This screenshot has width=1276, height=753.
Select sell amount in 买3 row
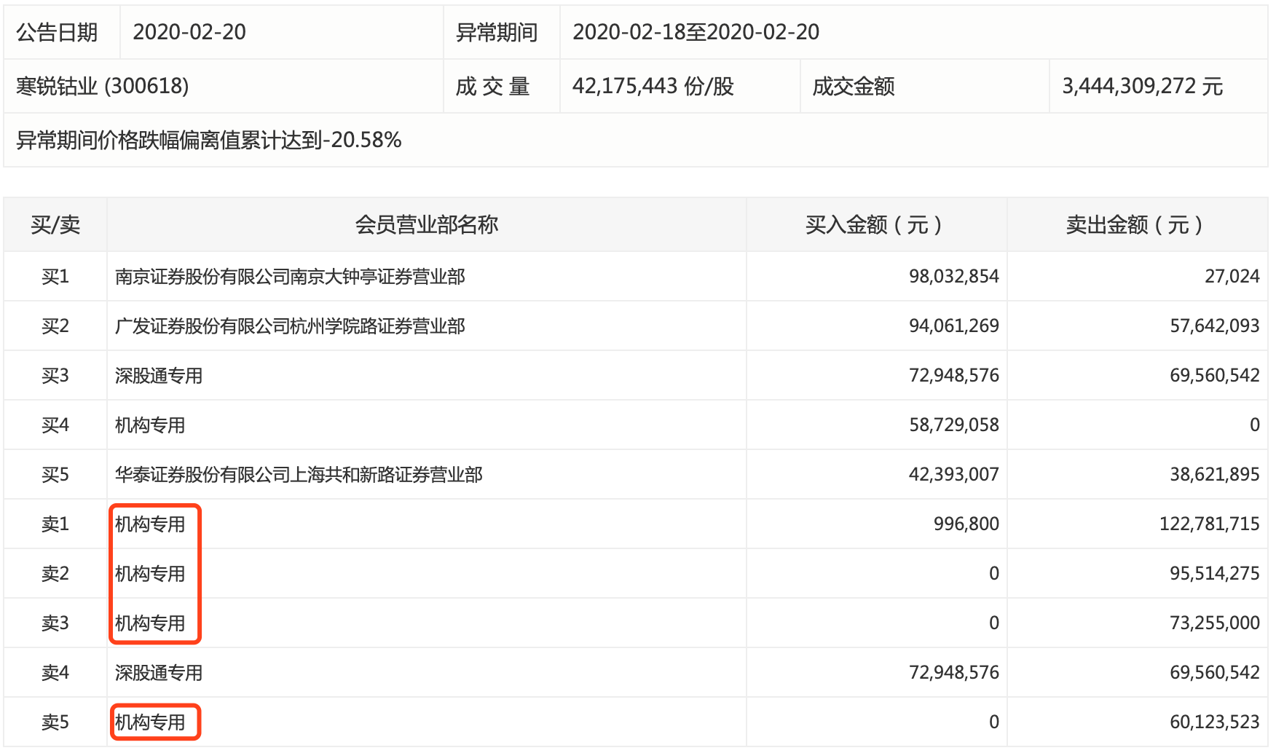(x=1215, y=375)
